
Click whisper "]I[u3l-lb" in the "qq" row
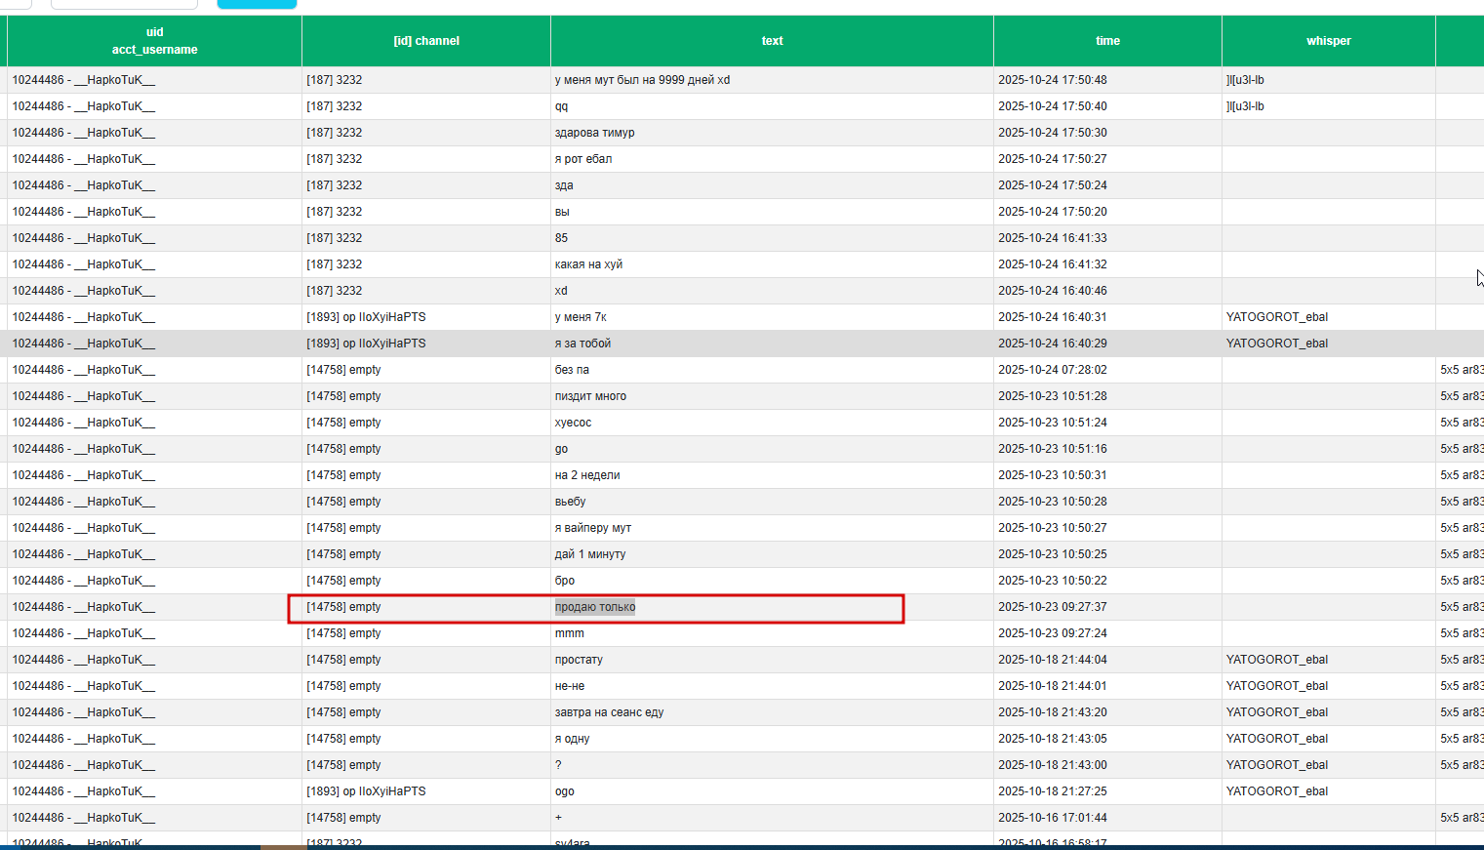[1245, 106]
